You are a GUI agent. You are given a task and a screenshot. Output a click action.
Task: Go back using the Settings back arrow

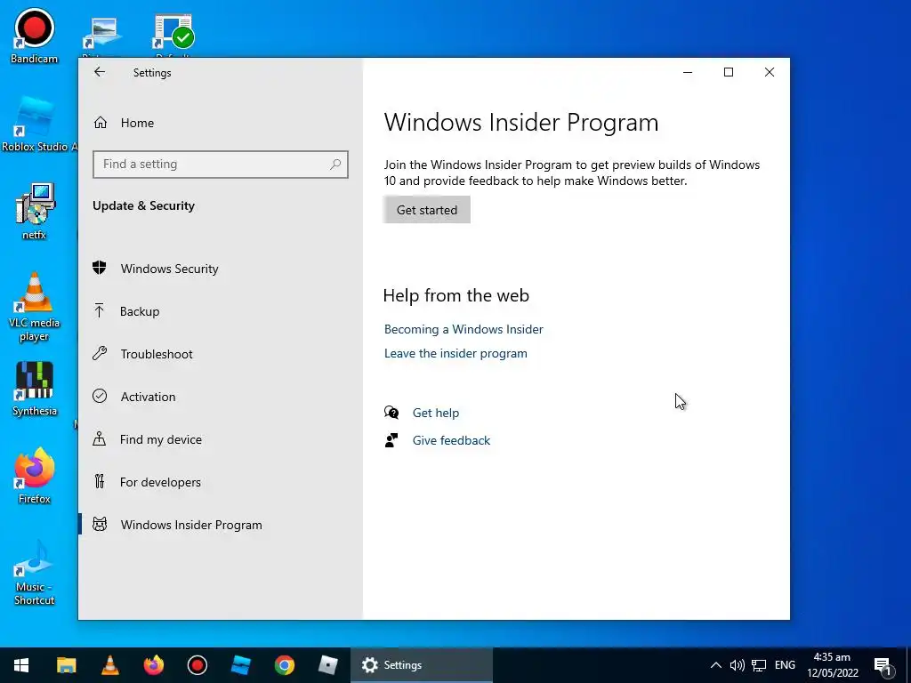click(x=100, y=72)
